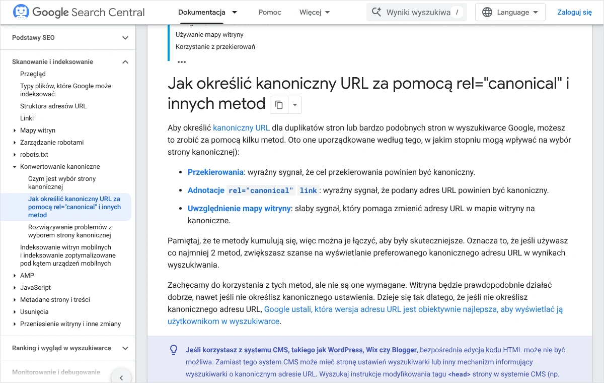Screen dimensions: 604x383
Task: Click into the Wyniki wyszukiwania search field
Action: (x=417, y=12)
